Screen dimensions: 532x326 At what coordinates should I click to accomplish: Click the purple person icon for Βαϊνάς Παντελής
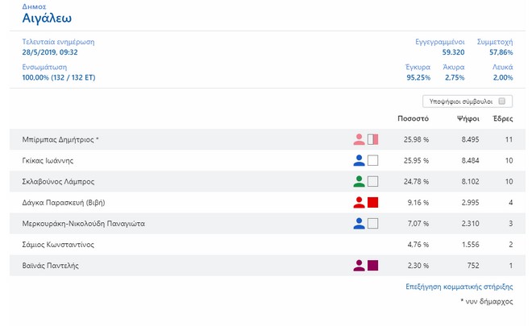pos(359,265)
